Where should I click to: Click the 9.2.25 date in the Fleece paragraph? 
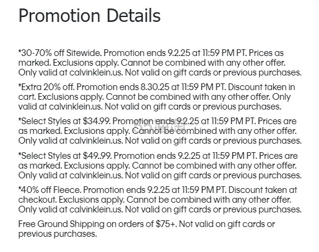(158, 190)
